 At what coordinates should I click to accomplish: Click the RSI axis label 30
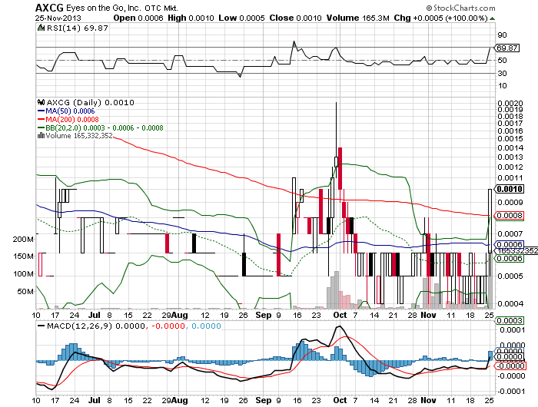tap(502, 73)
